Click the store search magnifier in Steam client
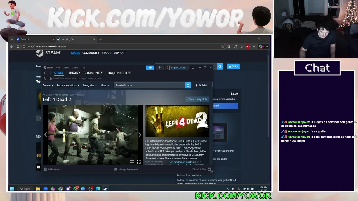Screen dimensions: 358x201 (x=188, y=85)
